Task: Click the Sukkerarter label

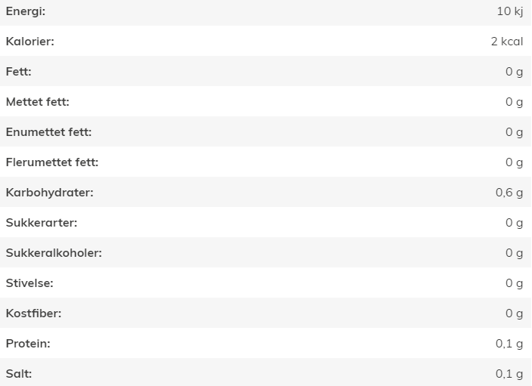Action: coord(42,222)
